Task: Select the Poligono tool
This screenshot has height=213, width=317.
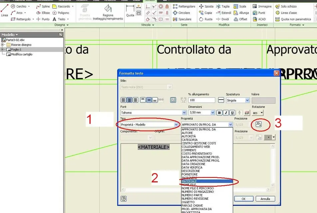Action: pos(61,13)
